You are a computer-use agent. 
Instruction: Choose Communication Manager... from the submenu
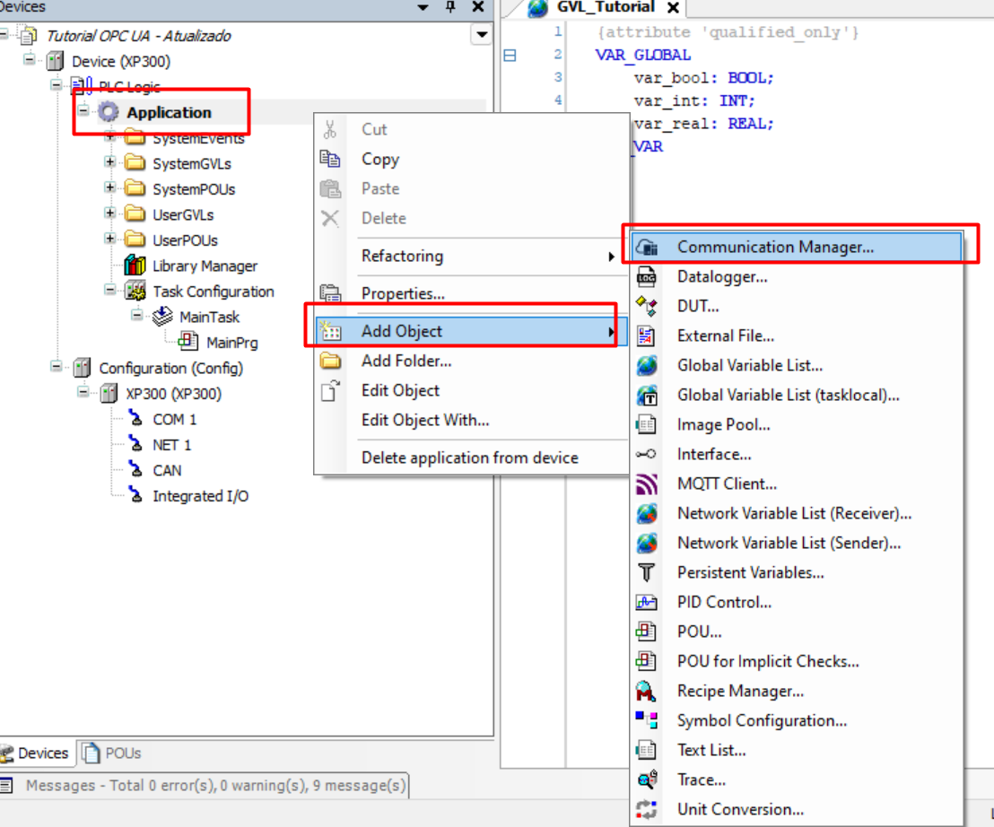pos(774,247)
